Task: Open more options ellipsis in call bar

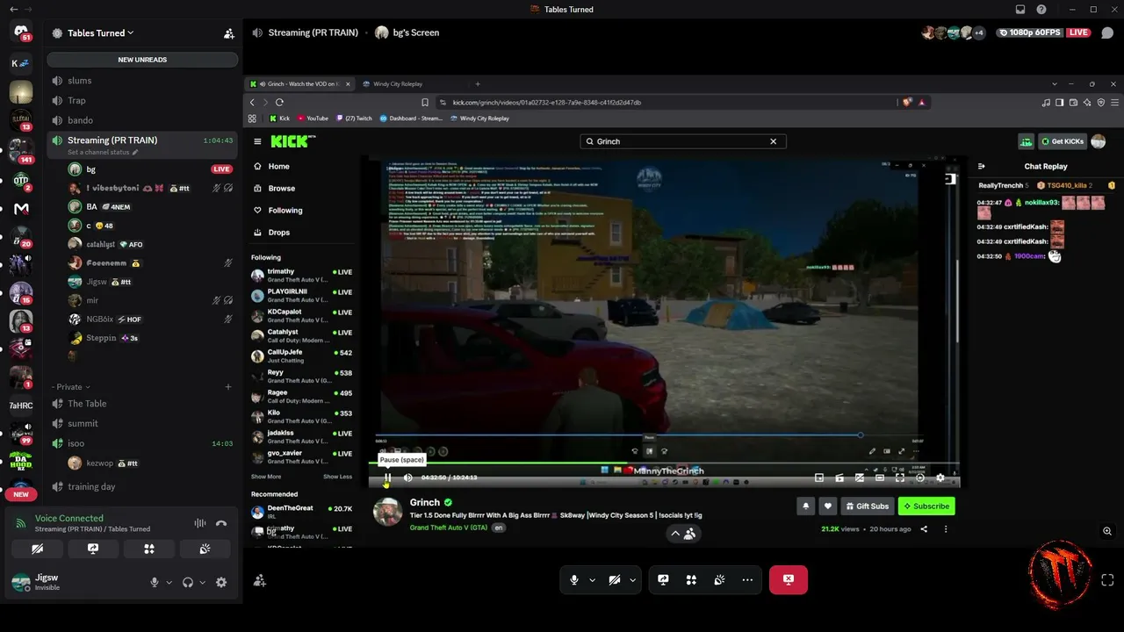Action: pyautogui.click(x=747, y=579)
